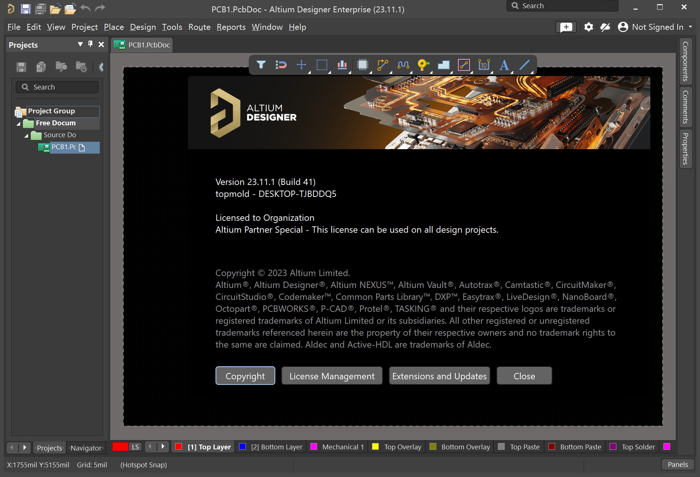Toggle the LS layer set button
700x477 pixels.
pyautogui.click(x=135, y=447)
